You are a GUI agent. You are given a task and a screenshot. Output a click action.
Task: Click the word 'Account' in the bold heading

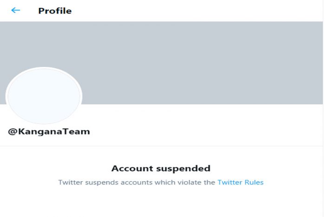click(x=133, y=169)
